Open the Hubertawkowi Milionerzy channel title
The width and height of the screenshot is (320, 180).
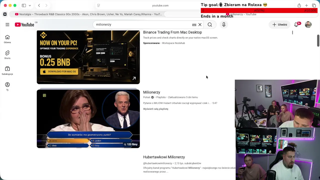[x=164, y=157]
